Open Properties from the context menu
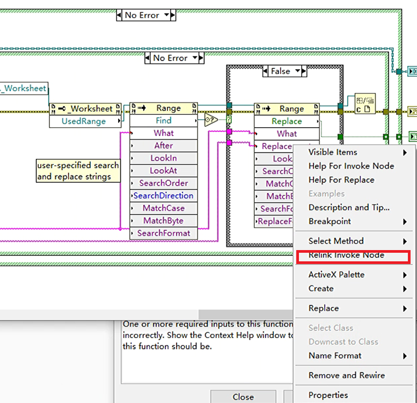This screenshot has width=417, height=403. pos(328,395)
